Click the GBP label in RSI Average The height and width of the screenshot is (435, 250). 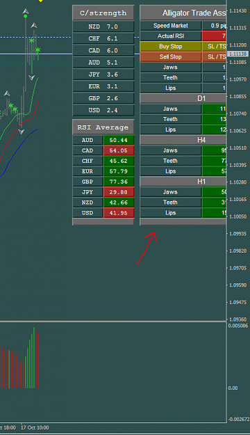pyautogui.click(x=87, y=182)
